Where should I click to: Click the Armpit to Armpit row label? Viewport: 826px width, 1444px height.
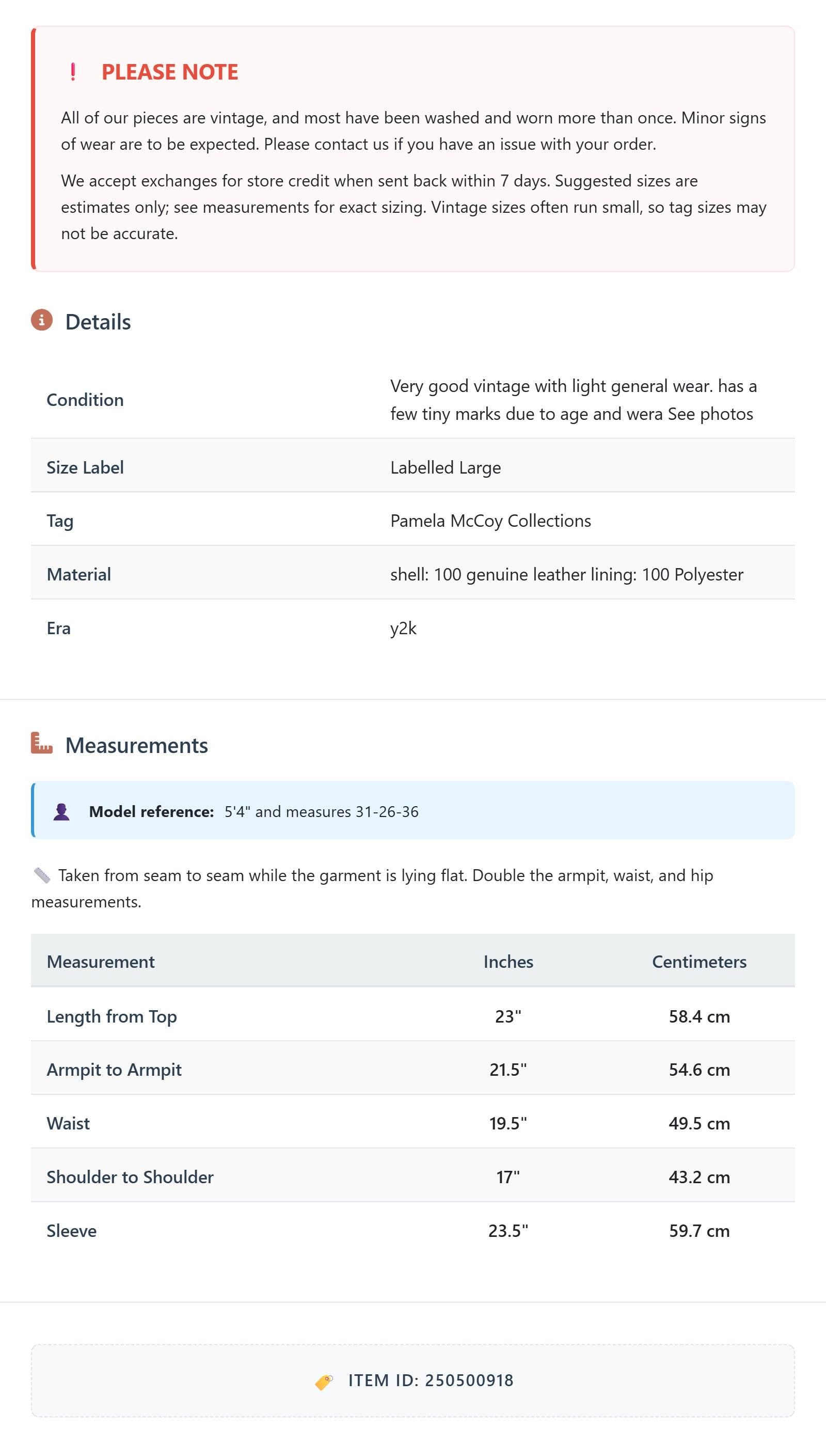pos(114,1069)
